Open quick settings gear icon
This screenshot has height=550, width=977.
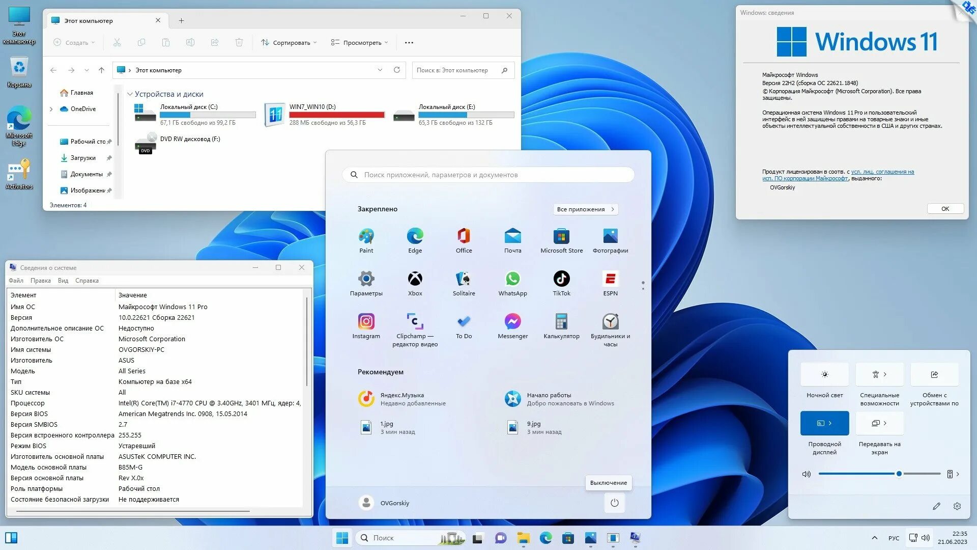(x=957, y=506)
